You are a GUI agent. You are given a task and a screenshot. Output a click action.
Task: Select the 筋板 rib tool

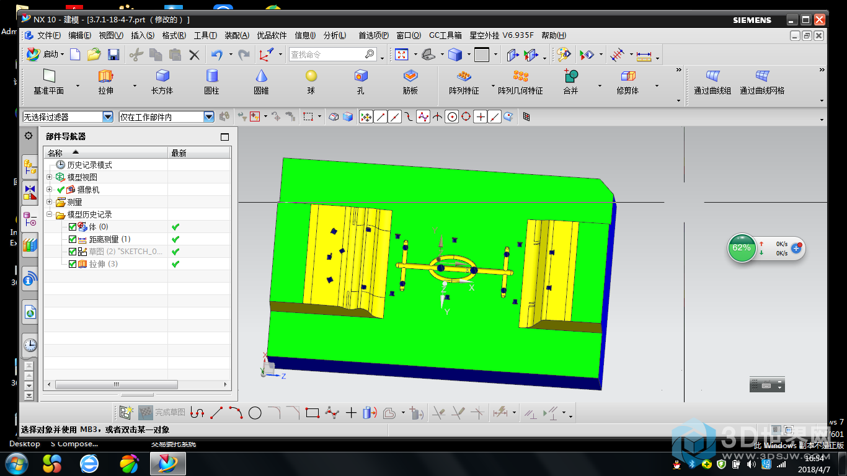(x=410, y=82)
